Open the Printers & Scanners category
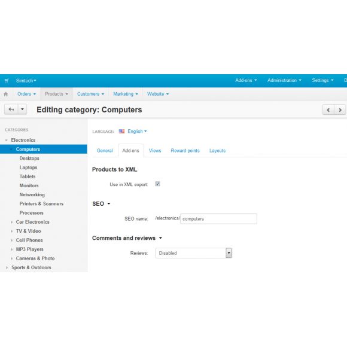The height and width of the screenshot is (347, 347). pyautogui.click(x=41, y=204)
